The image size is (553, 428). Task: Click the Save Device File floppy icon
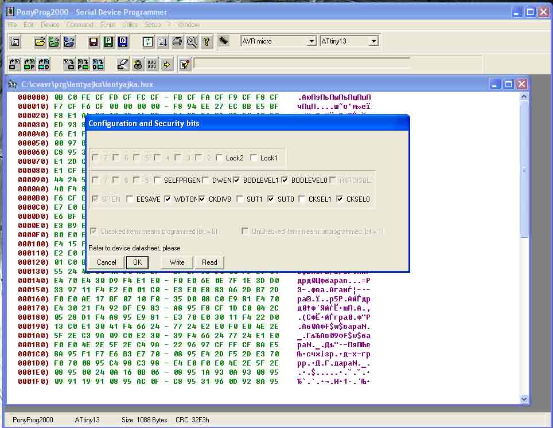(93, 41)
